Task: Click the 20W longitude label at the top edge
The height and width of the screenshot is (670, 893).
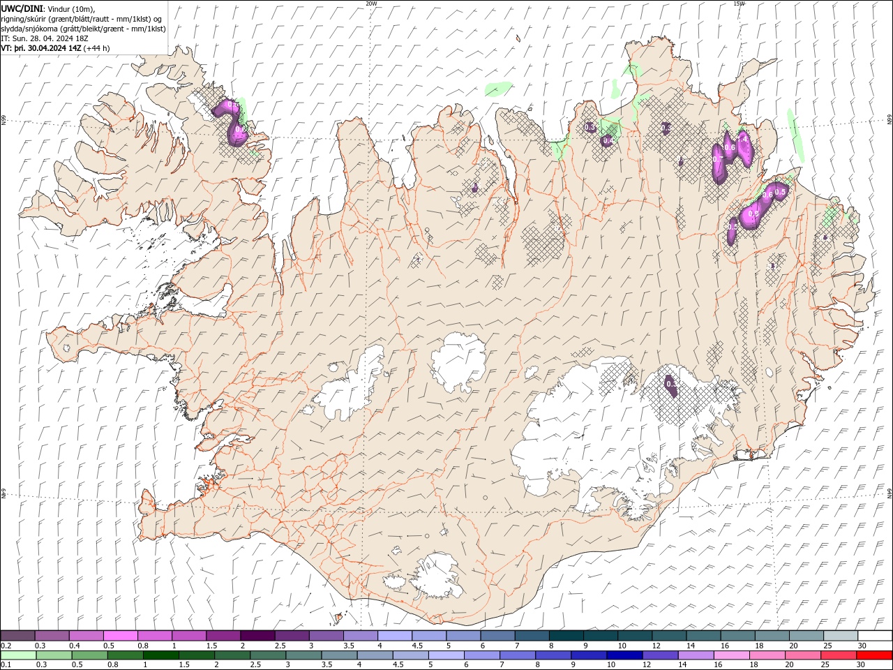Action: coord(371,3)
